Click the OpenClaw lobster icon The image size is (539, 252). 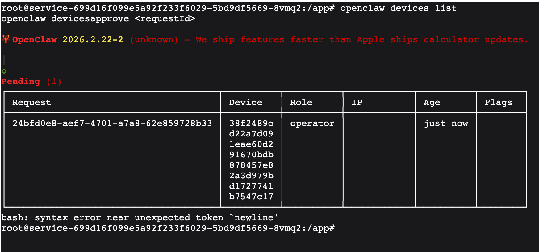tap(6, 39)
